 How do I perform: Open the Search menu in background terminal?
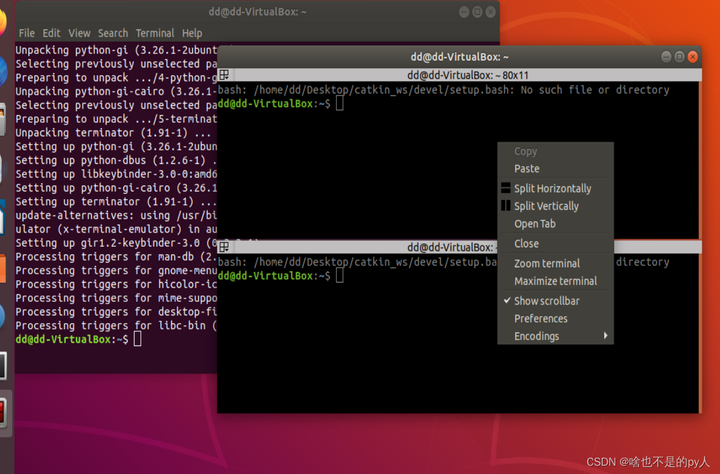point(113,33)
